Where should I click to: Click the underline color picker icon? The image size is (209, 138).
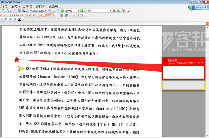coord(20,19)
